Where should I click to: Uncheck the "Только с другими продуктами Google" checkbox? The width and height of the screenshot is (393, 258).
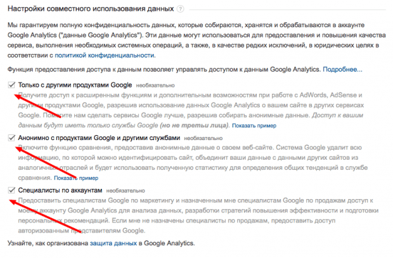(x=12, y=84)
